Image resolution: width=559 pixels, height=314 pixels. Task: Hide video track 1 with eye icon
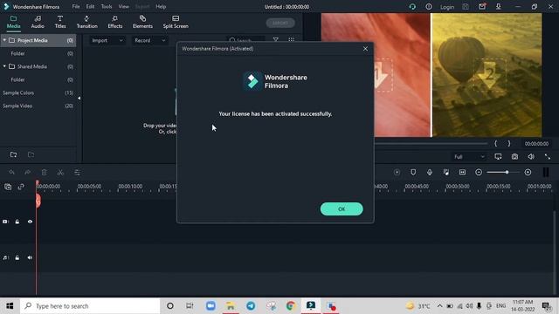click(30, 222)
